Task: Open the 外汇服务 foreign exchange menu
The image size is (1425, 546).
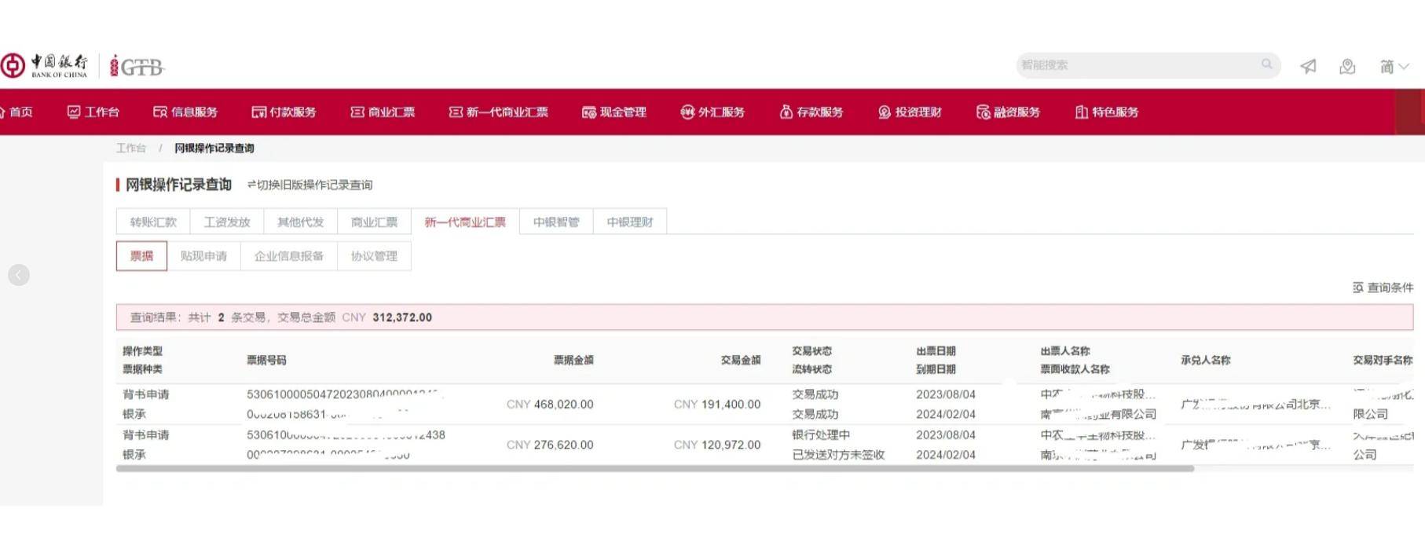Action: tap(712, 112)
